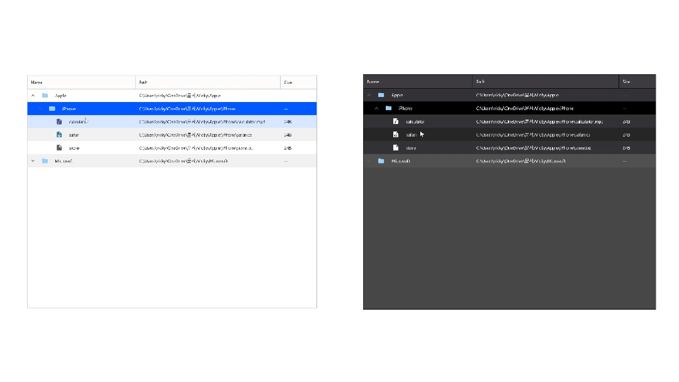Collapse the Apple node in the dark tree
This screenshot has height=382, width=679.
point(369,95)
